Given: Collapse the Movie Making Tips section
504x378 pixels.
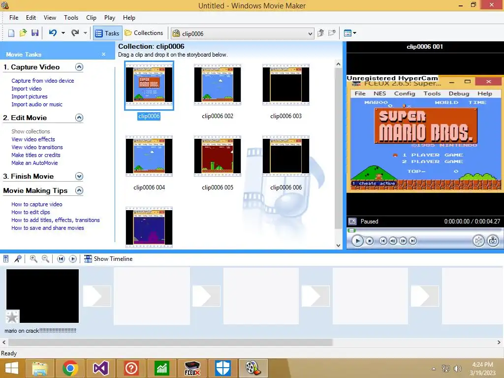Looking at the screenshot, I should pos(79,190).
